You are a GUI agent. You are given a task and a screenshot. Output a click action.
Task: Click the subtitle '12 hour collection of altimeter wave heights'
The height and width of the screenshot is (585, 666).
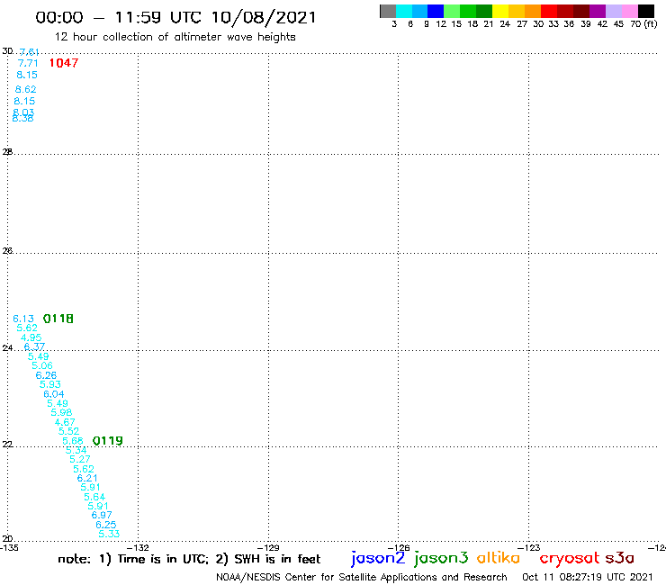[175, 37]
